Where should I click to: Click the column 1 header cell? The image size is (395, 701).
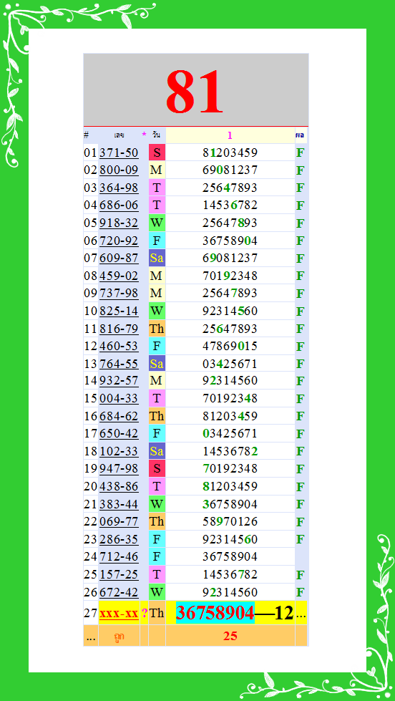click(230, 135)
